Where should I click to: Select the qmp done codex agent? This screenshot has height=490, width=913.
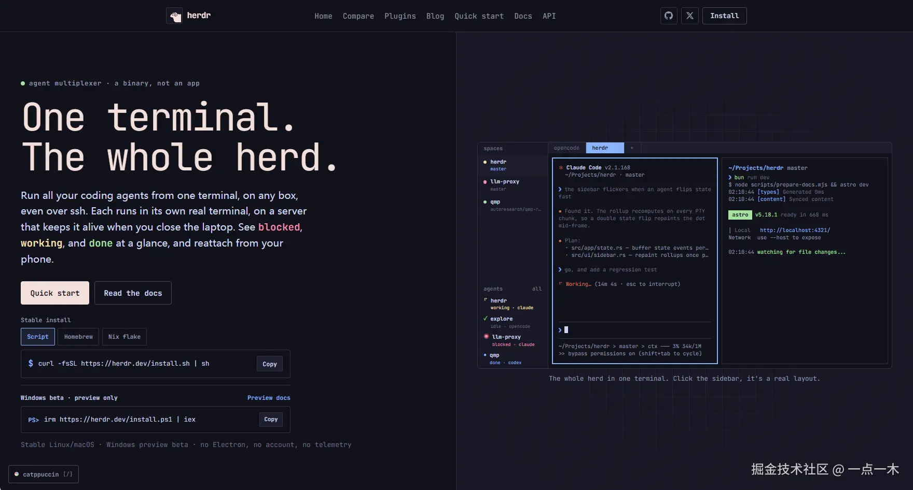[513, 358]
